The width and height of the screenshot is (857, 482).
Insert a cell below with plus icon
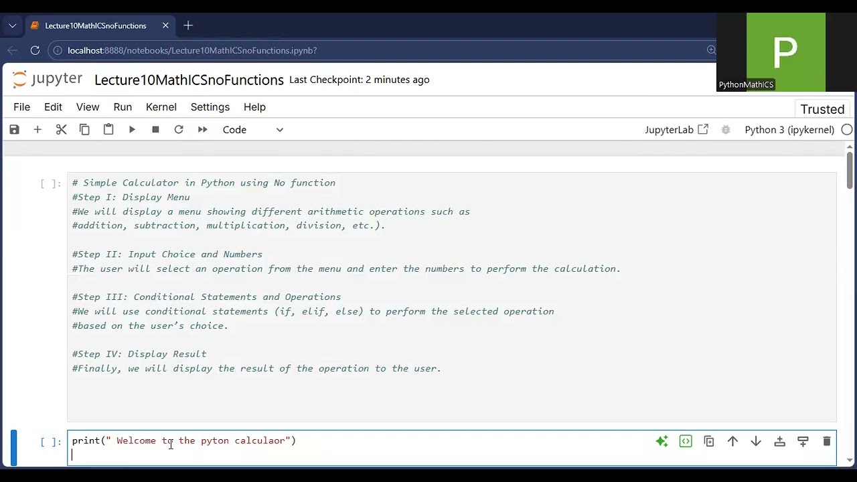[37, 130]
